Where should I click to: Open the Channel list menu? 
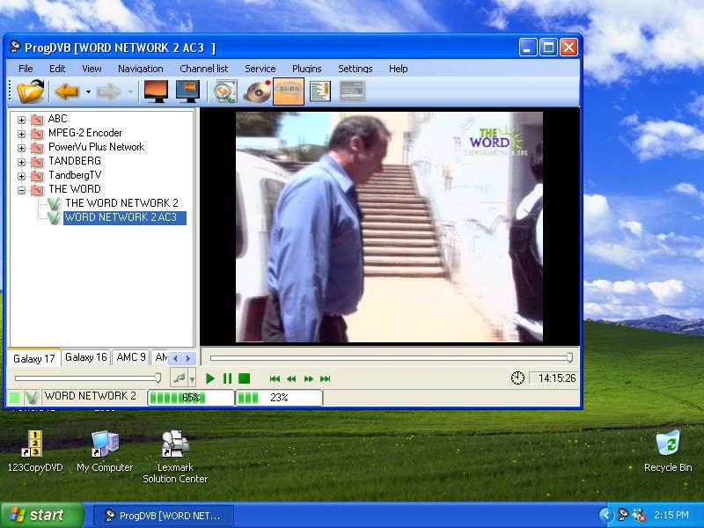point(204,69)
